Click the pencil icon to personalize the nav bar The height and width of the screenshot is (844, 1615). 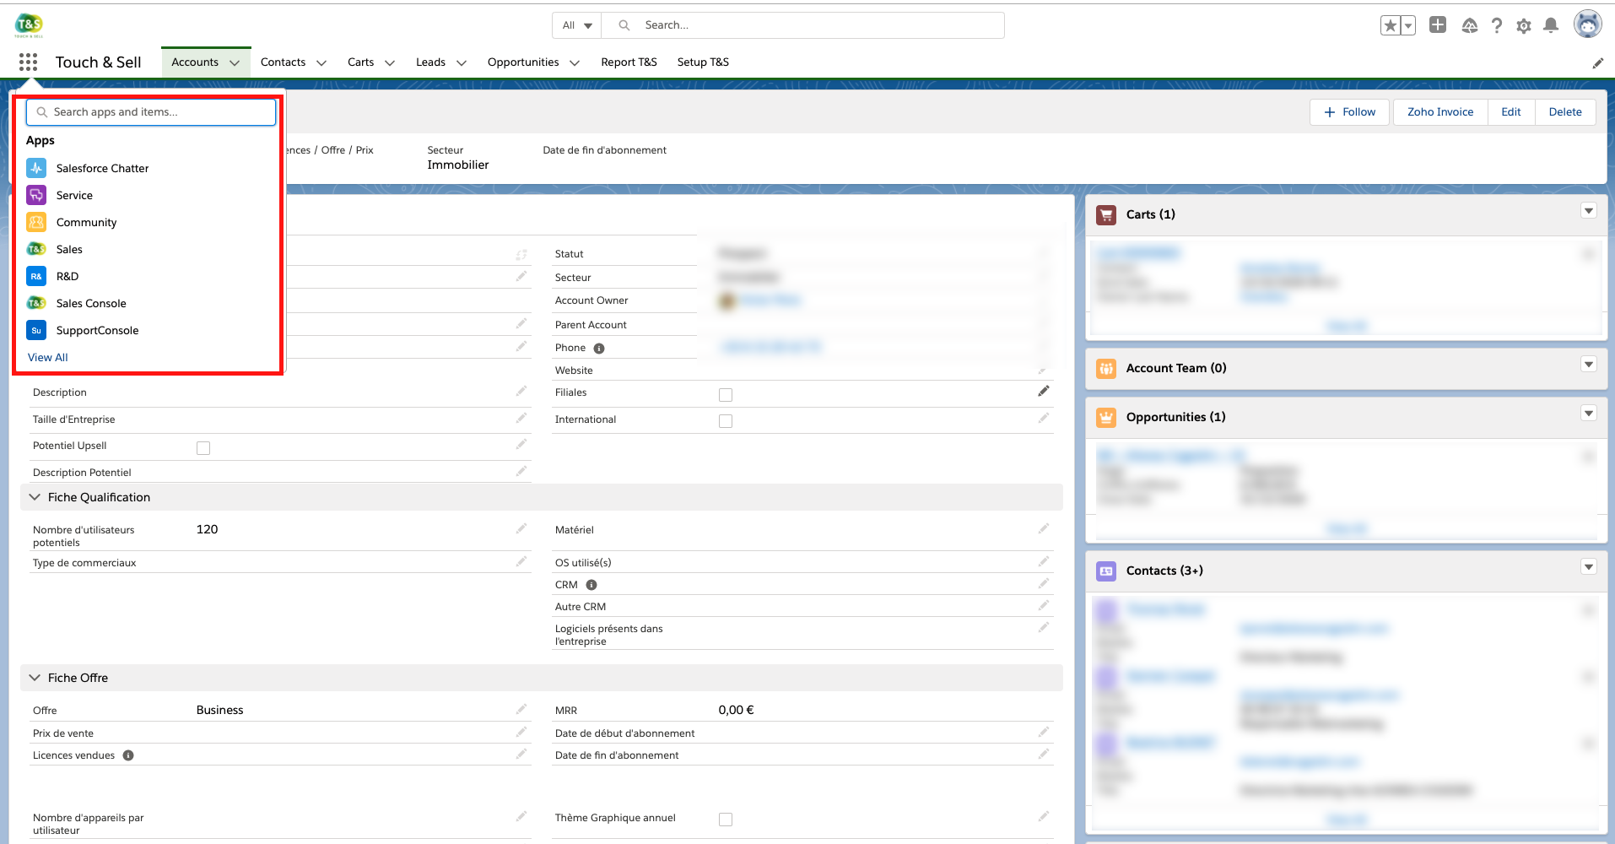tap(1597, 62)
